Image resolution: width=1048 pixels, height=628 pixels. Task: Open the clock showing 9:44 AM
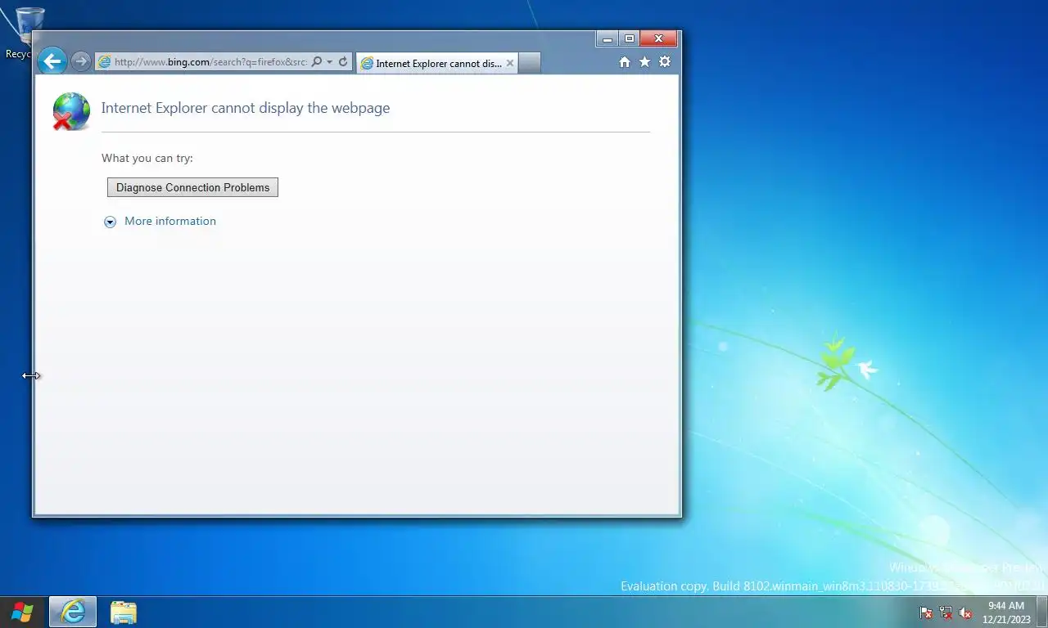tap(1005, 612)
